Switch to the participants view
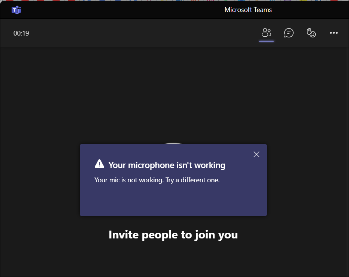The height and width of the screenshot is (277, 349). 266,33
